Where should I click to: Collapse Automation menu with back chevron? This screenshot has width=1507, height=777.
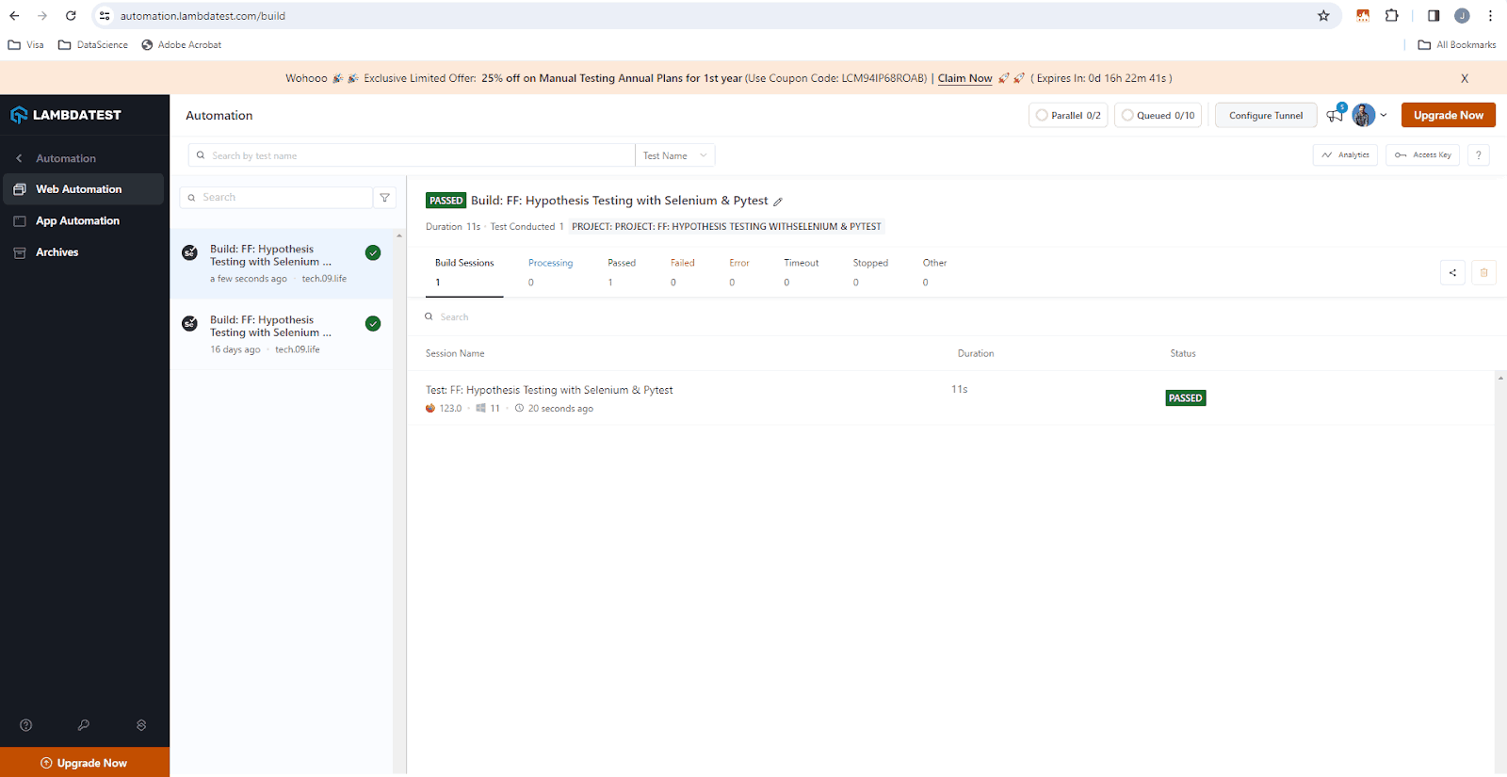click(19, 158)
